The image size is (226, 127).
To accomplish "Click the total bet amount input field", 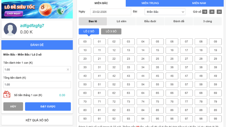I will tap(37, 85).
